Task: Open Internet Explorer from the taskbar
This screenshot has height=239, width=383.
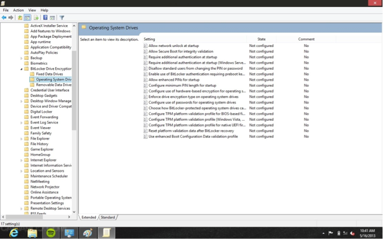Action: click(x=14, y=233)
